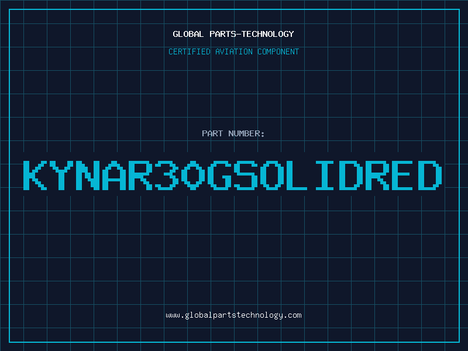
Task: Click the www.globalpartstechnology.com website link
Action: point(233,315)
